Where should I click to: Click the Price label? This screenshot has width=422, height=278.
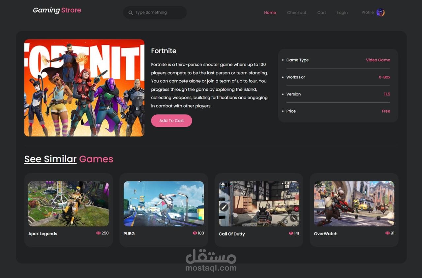coord(291,111)
